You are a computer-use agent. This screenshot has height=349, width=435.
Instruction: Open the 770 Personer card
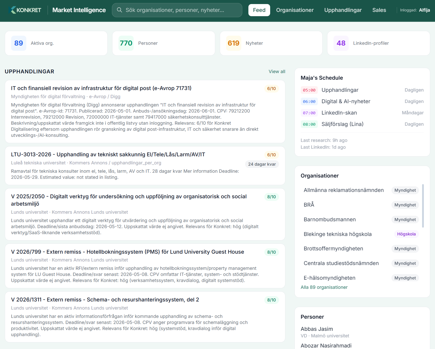(x=164, y=43)
